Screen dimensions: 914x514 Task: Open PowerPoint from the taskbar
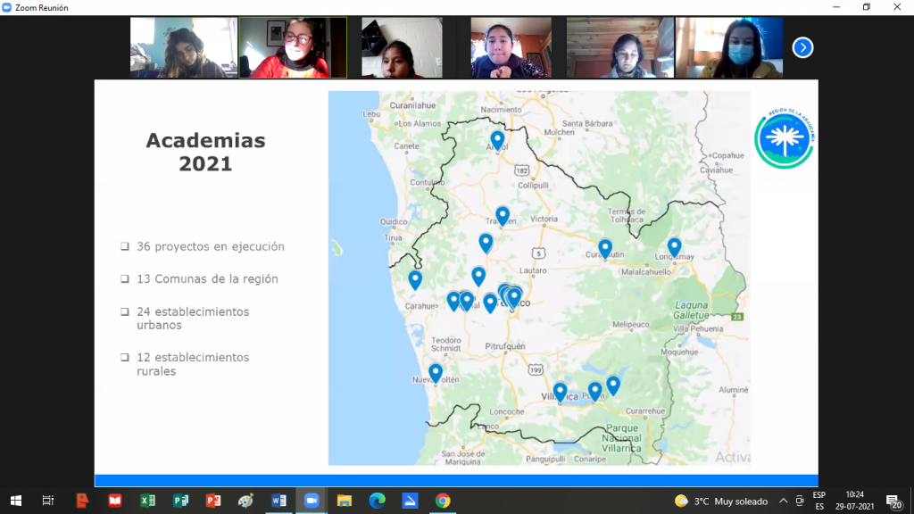(x=213, y=501)
